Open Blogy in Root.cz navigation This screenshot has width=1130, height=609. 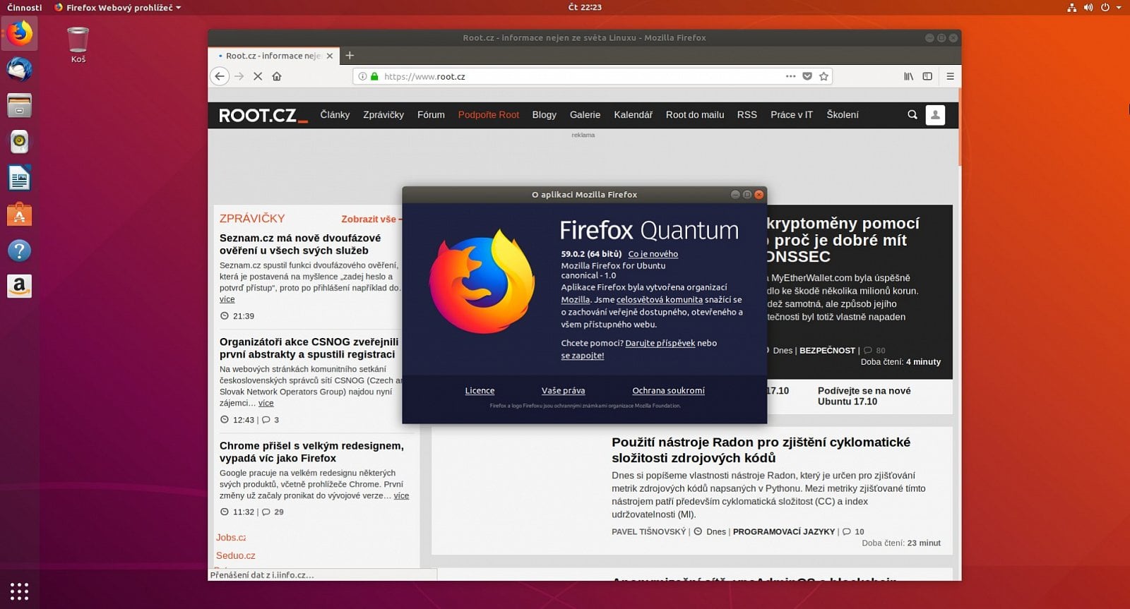click(x=544, y=114)
